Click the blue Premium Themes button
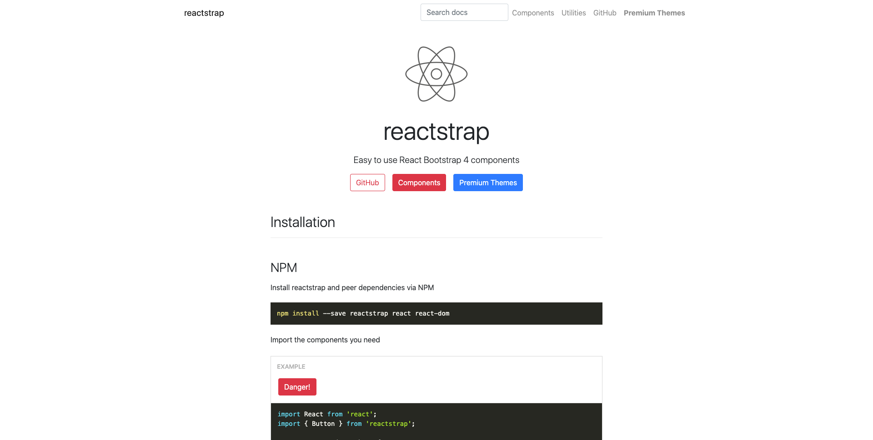873x440 pixels. (487, 183)
